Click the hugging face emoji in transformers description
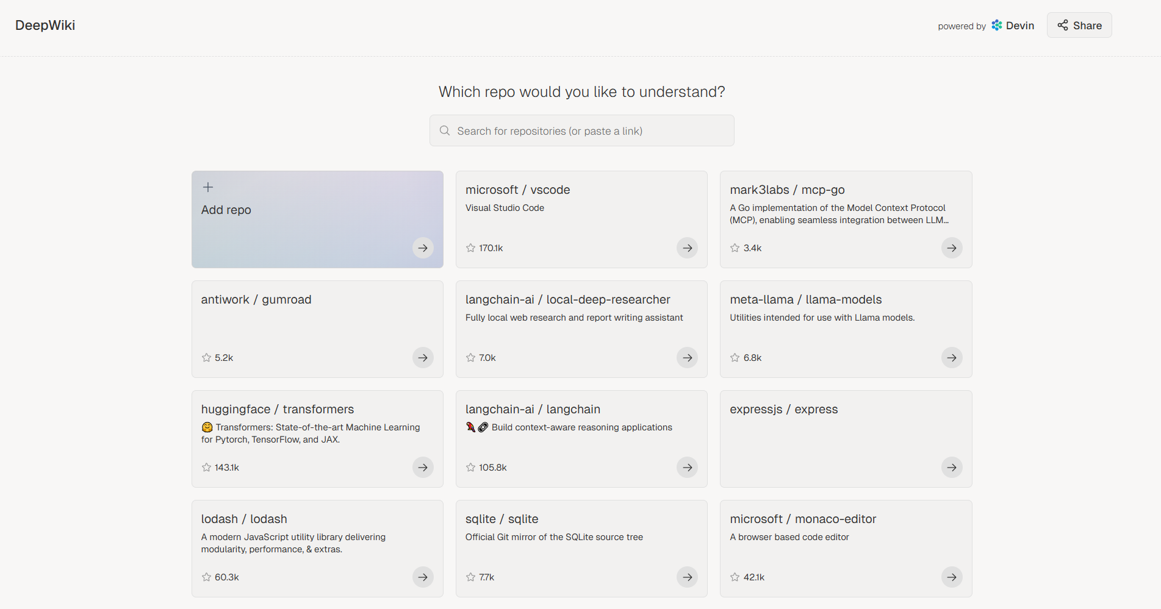The height and width of the screenshot is (609, 1161). tap(207, 427)
